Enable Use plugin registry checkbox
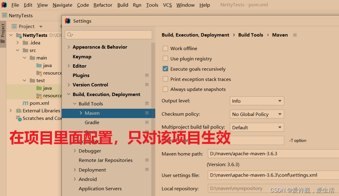 165,58
